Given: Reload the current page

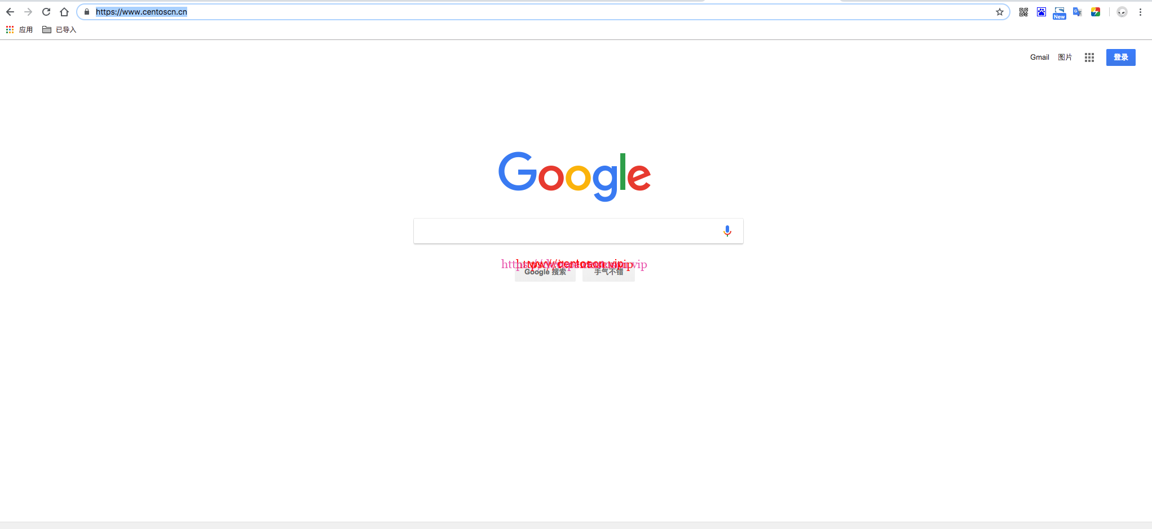Looking at the screenshot, I should [x=46, y=12].
